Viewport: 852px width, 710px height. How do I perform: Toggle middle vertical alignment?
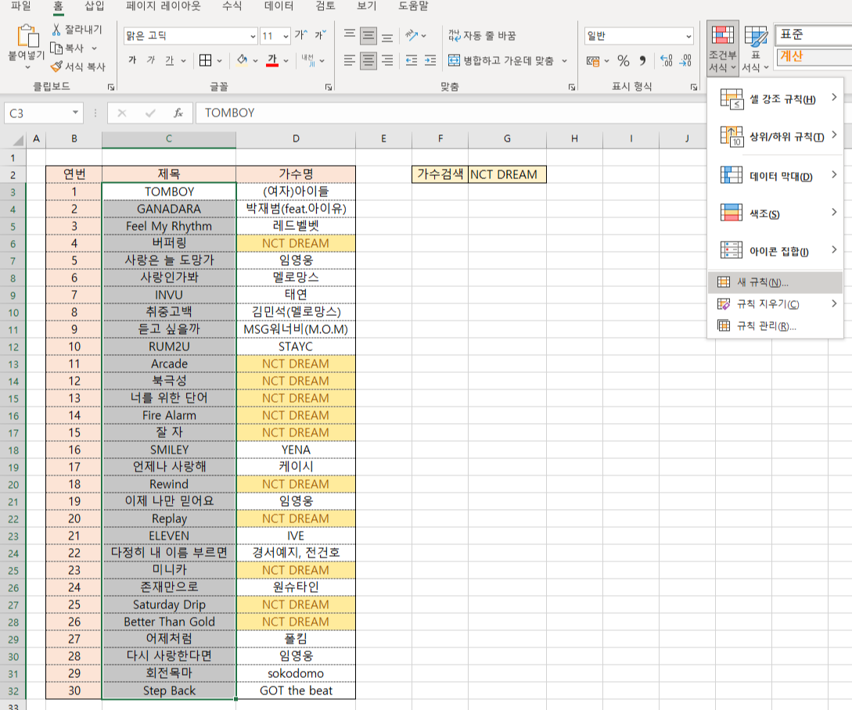368,36
